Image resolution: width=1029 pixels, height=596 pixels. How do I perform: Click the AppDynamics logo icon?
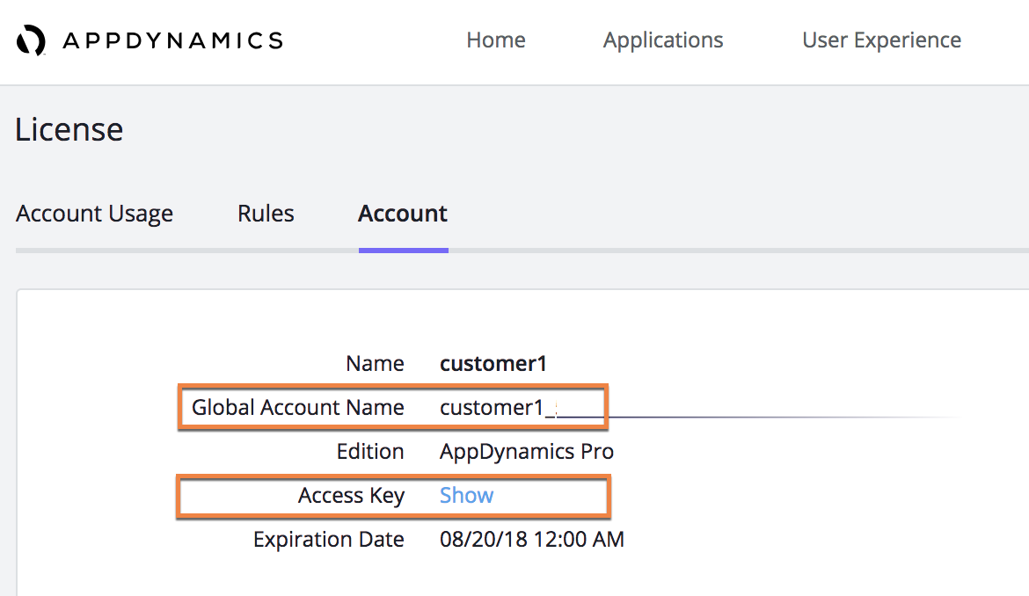31,40
